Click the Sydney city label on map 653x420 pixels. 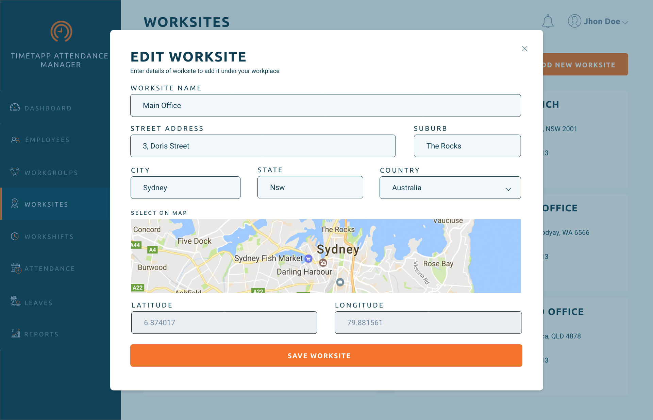338,249
